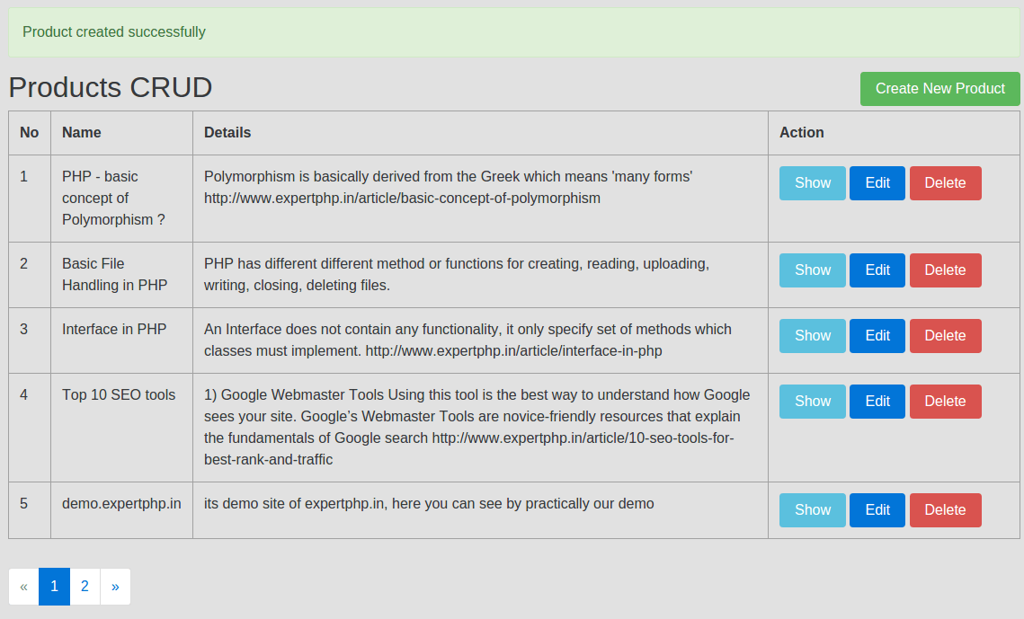Edit the demo.expertphp.in product
This screenshot has height=619, width=1024.
coord(877,510)
